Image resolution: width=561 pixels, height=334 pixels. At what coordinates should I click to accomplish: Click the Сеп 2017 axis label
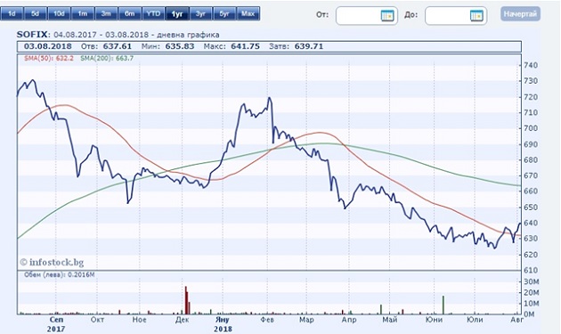point(56,323)
